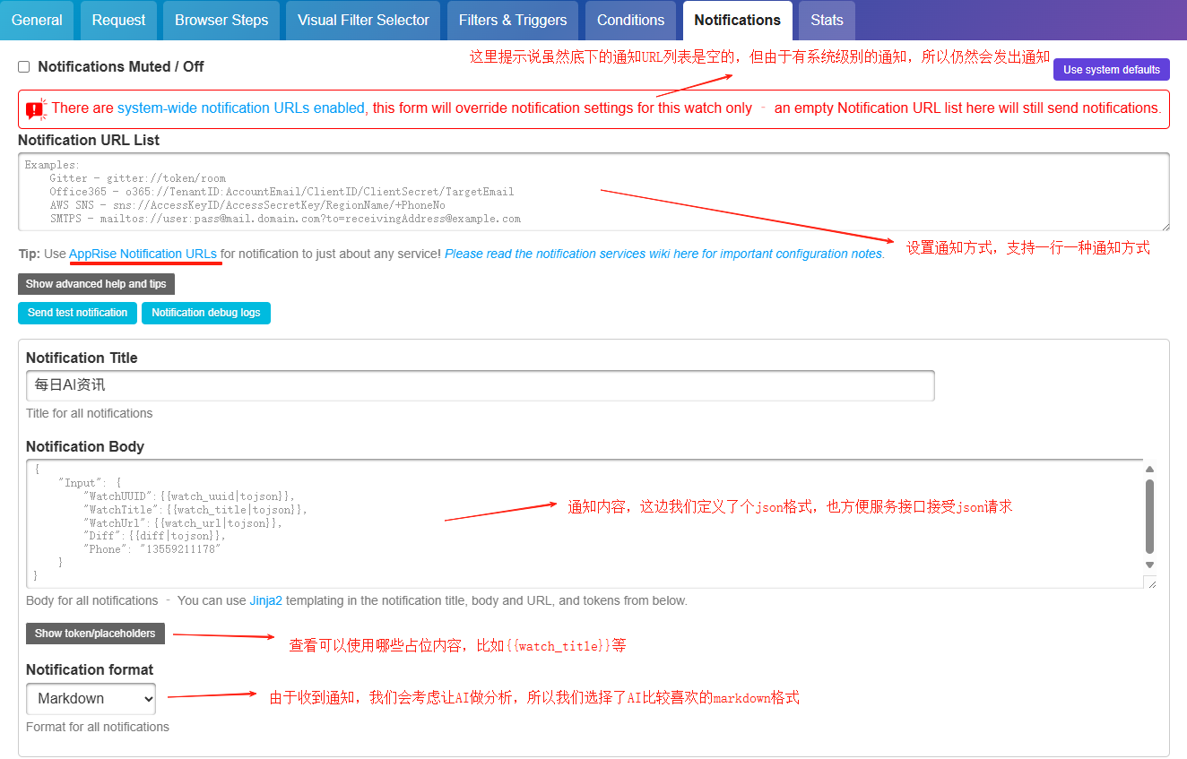The height and width of the screenshot is (759, 1187).
Task: Click the system-wide notification URLs enabled link
Action: coord(240,108)
